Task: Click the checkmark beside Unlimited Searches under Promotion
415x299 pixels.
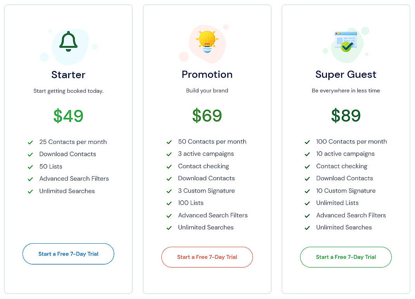Action: (x=169, y=227)
